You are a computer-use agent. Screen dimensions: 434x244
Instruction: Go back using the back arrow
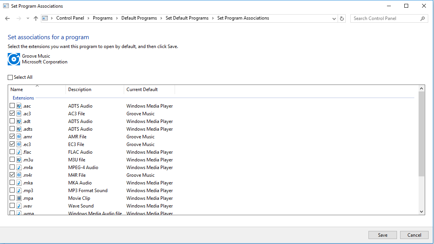[x=7, y=18]
